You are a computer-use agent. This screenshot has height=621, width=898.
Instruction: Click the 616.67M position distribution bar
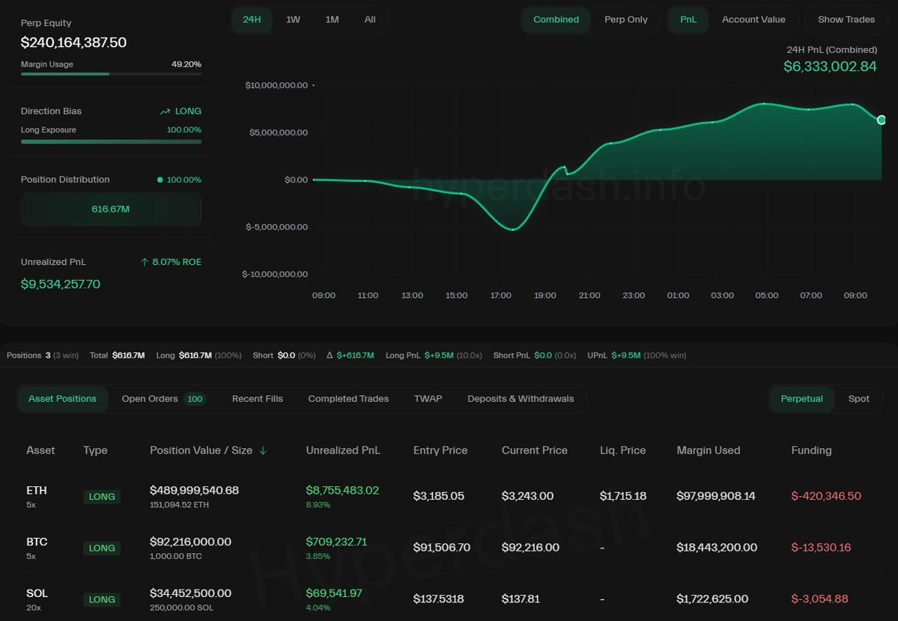[x=111, y=209]
